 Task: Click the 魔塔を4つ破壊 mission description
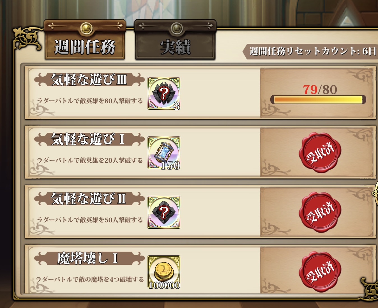pyautogui.click(x=90, y=279)
